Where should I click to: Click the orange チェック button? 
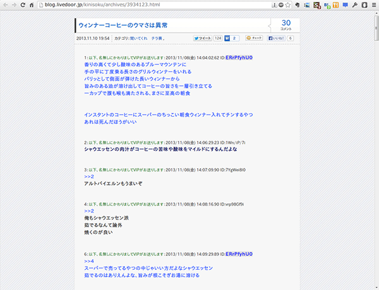pyautogui.click(x=254, y=38)
